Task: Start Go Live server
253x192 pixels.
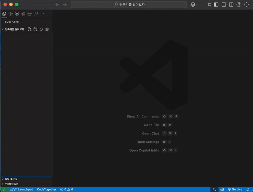Action: click(235, 189)
